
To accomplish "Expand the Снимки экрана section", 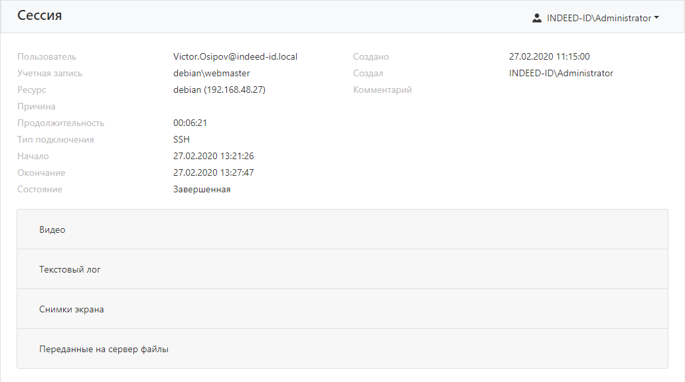I will pos(342,309).
